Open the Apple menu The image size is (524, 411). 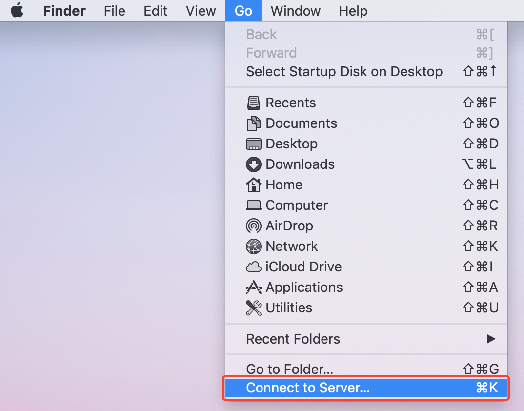point(17,11)
